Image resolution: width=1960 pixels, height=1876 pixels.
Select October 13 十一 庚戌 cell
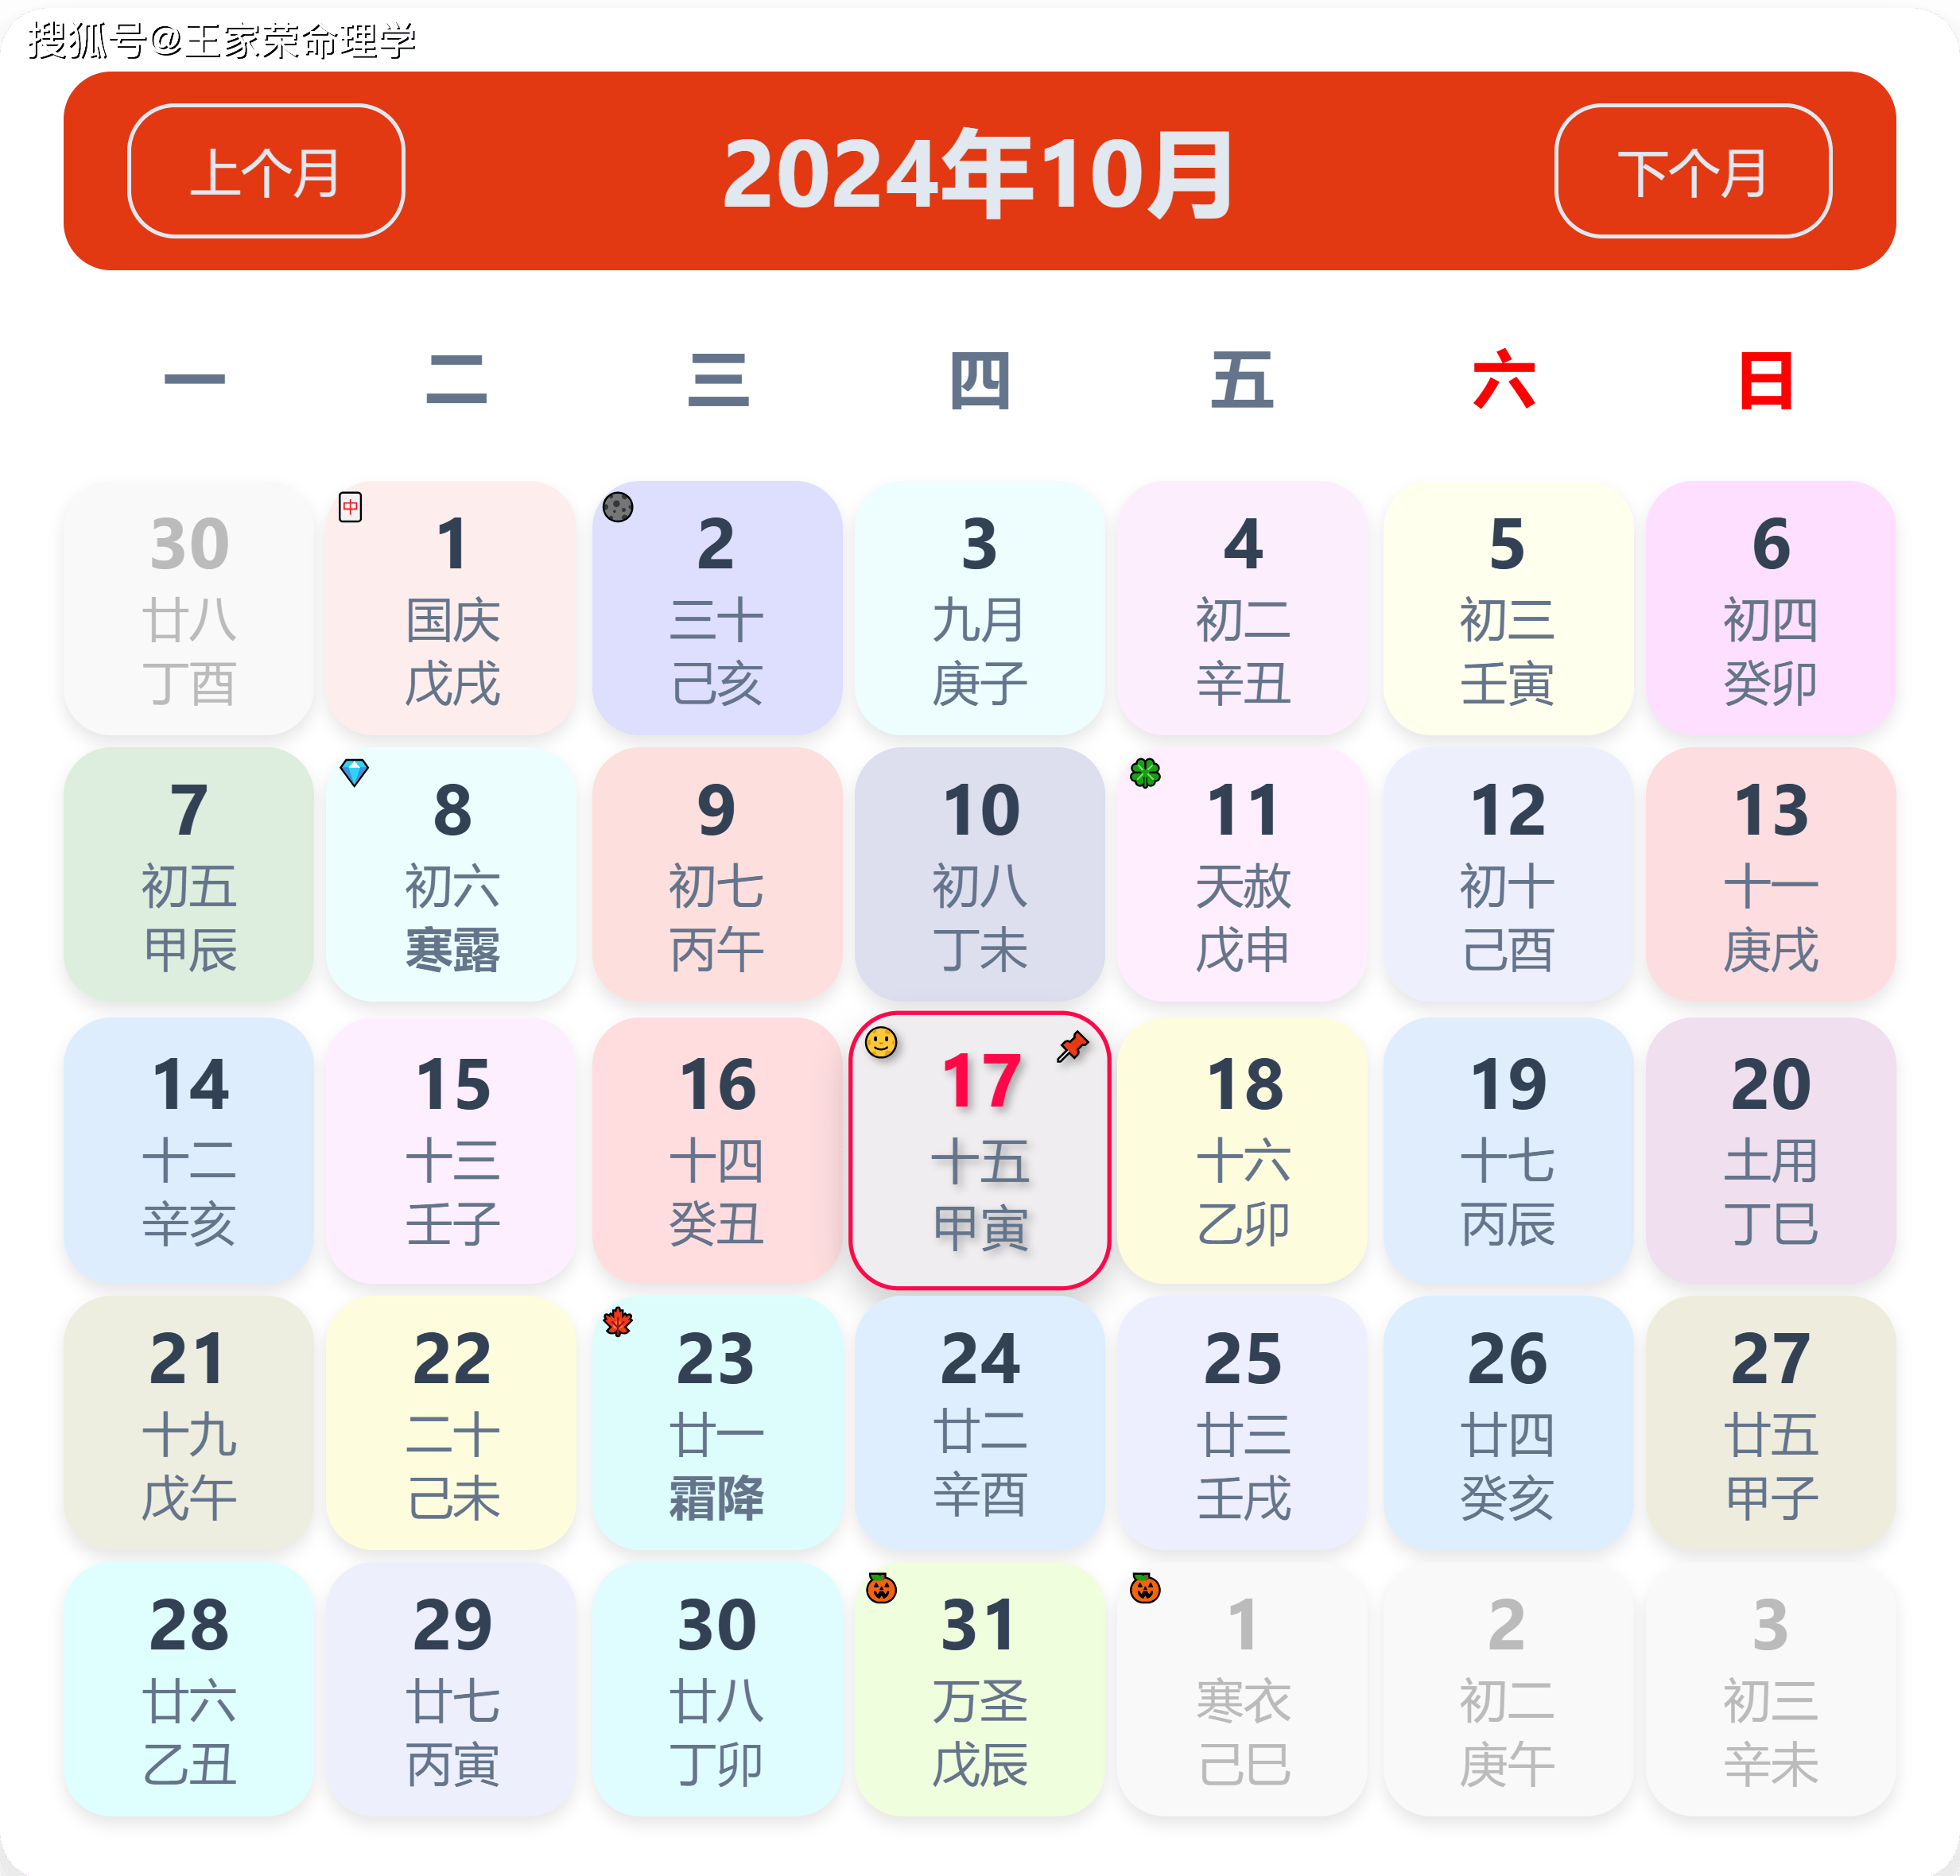(1771, 874)
